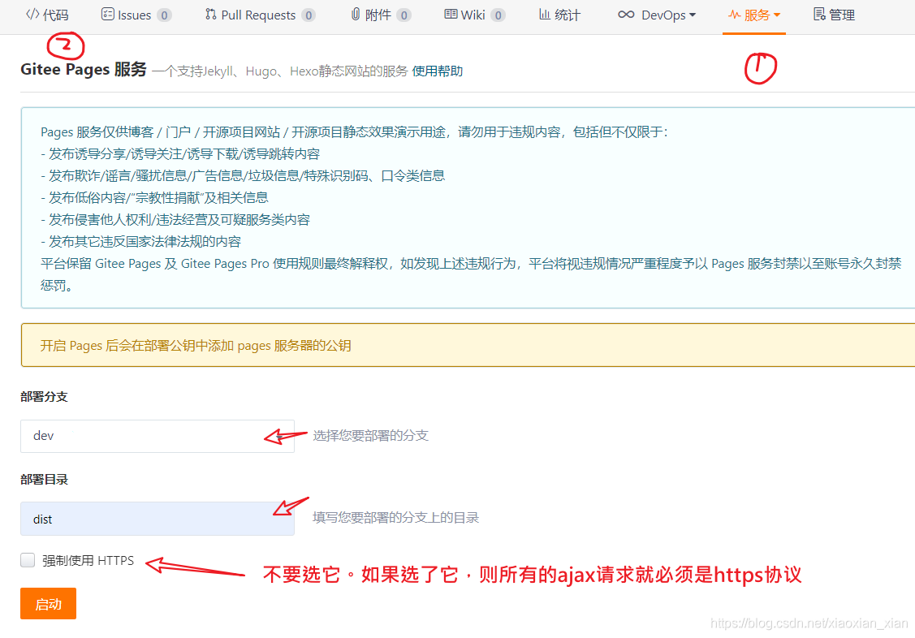
Task: Click the 管理 settings icon
Action: coord(819,15)
